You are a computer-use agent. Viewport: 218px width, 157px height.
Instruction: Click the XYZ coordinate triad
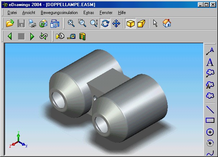tap(18, 139)
